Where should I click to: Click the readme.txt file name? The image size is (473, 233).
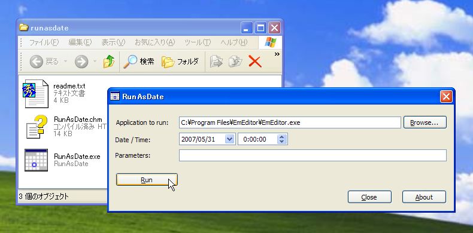pos(69,86)
